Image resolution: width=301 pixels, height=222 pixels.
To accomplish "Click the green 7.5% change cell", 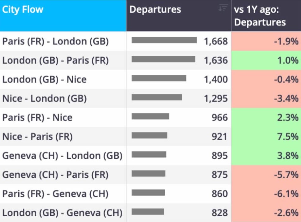I will pyautogui.click(x=266, y=136).
